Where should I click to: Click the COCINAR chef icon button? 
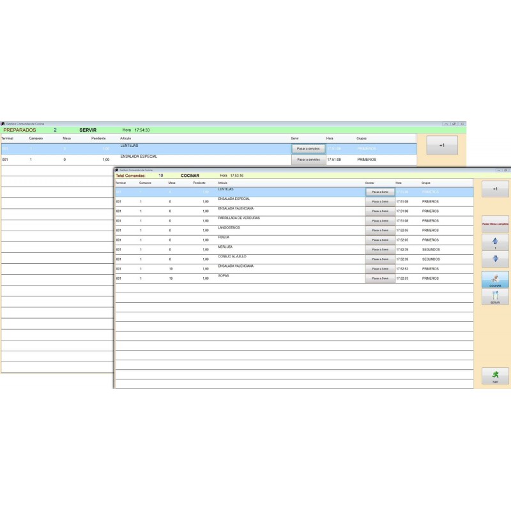(495, 280)
